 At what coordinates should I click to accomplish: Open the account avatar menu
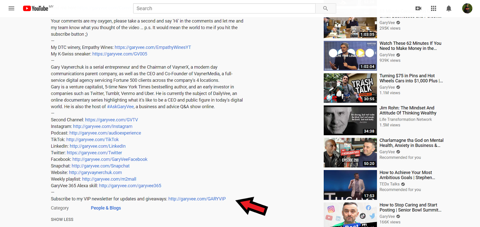tap(467, 8)
